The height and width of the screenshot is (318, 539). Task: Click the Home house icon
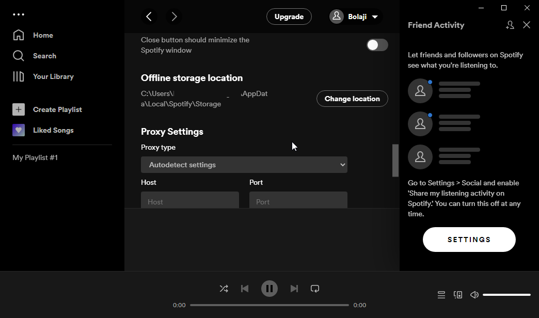(x=19, y=35)
